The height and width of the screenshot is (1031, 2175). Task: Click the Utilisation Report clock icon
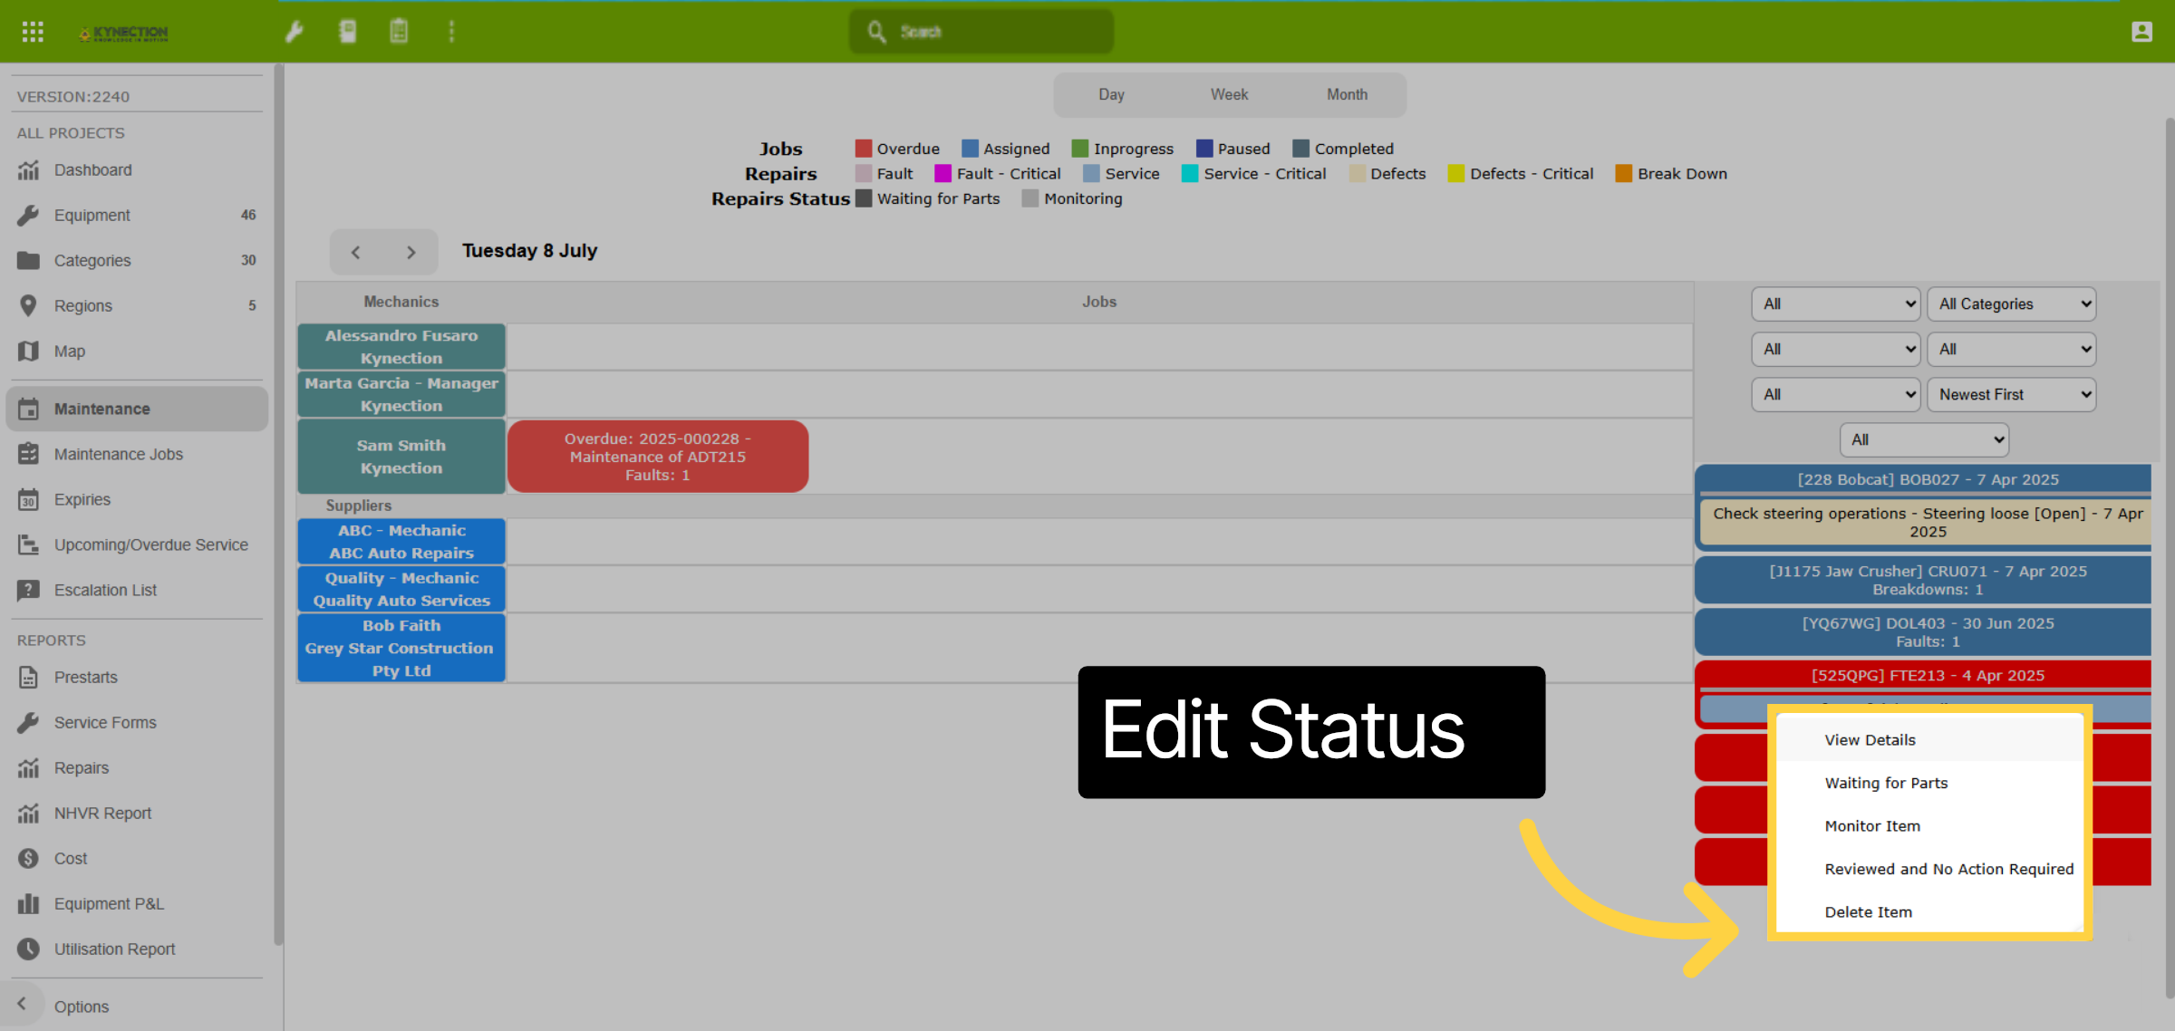(28, 949)
